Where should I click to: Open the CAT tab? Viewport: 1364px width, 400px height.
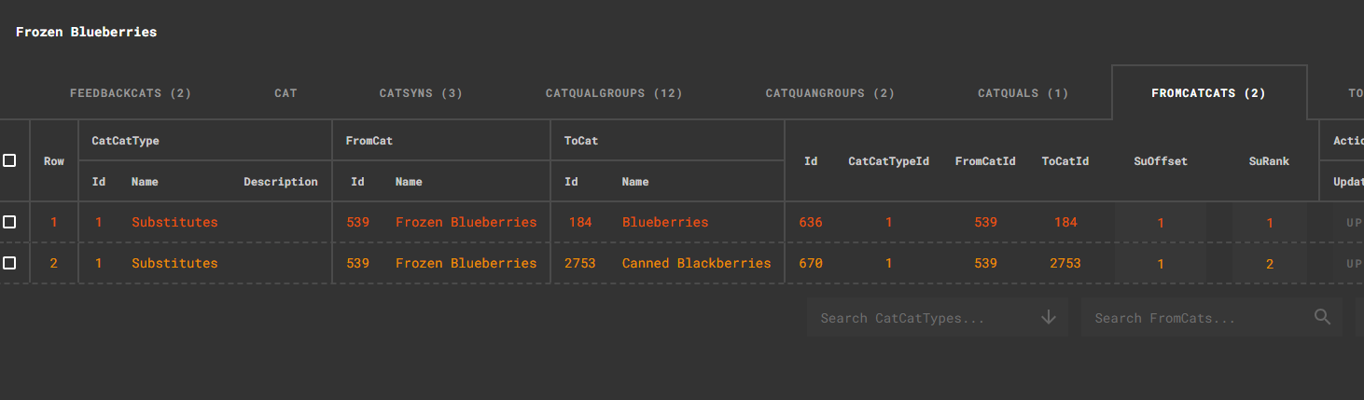coord(285,93)
